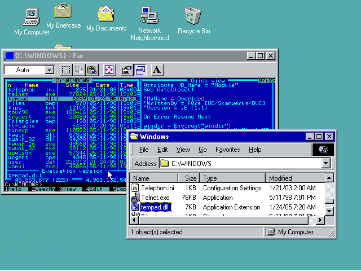This screenshot has height=271, width=361.
Task: Click the Windows logo throbber in Explorer
Action: pyautogui.click(x=323, y=150)
